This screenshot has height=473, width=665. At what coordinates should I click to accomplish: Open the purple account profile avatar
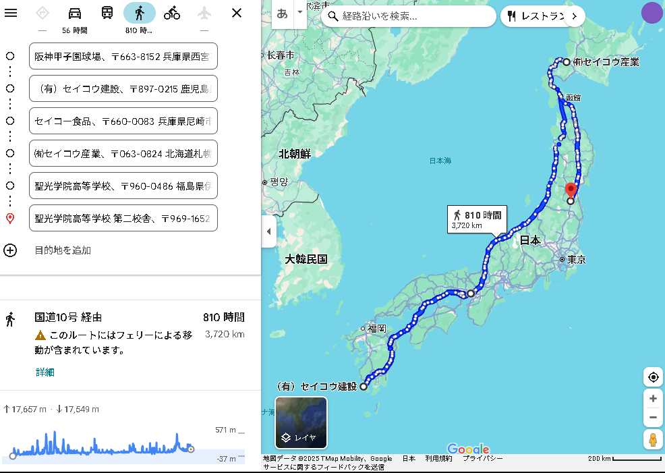[652, 12]
